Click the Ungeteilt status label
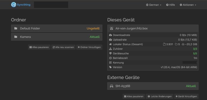207x100 pixels. 93,28
